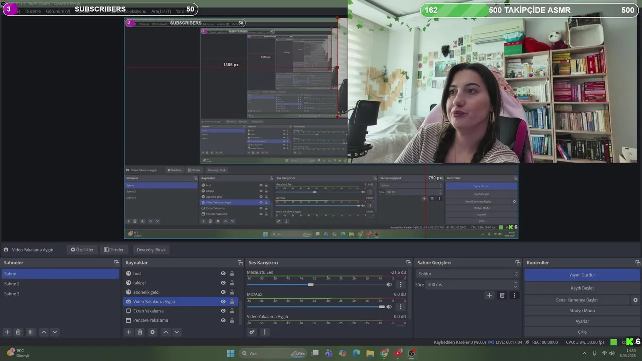Viewport: 642px width, 361px height.
Task: Move the selected source down
Action: (176, 332)
